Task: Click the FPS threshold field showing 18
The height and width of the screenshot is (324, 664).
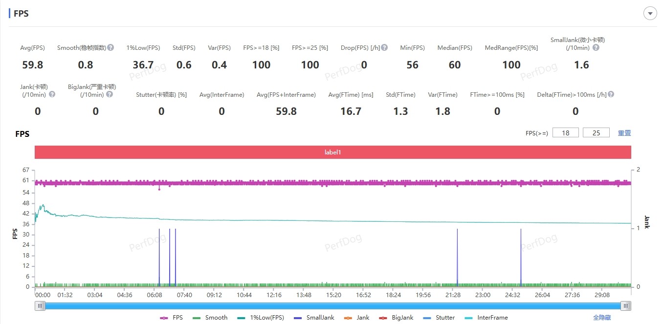Action: point(566,133)
